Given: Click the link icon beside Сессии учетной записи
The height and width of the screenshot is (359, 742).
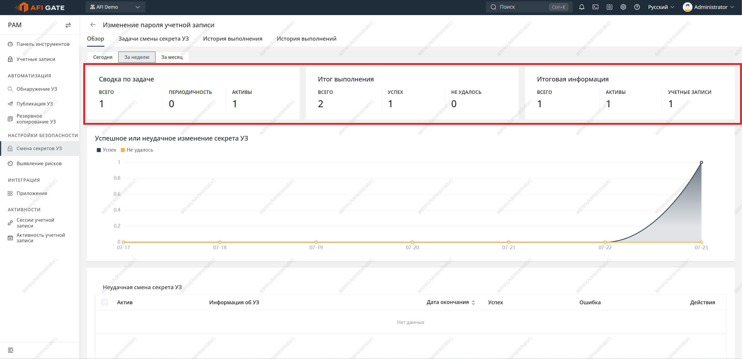Looking at the screenshot, I should (10, 223).
